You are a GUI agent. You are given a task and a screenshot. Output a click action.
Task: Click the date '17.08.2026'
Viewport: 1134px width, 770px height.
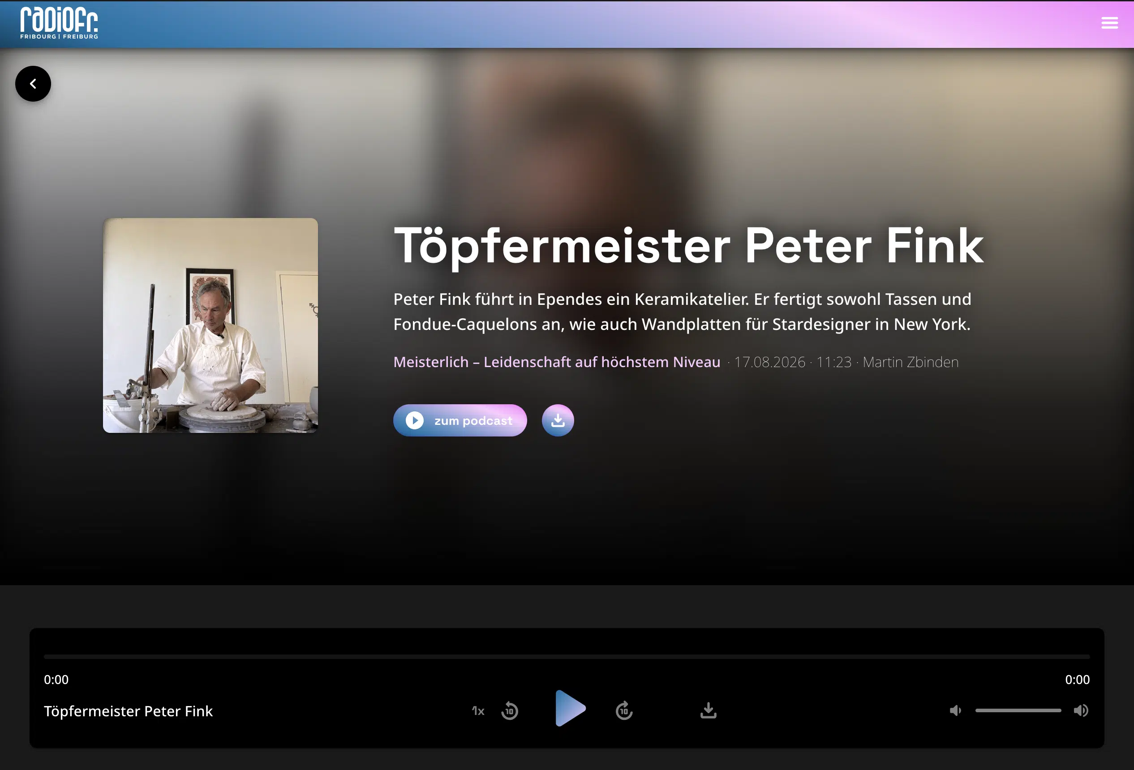click(769, 362)
